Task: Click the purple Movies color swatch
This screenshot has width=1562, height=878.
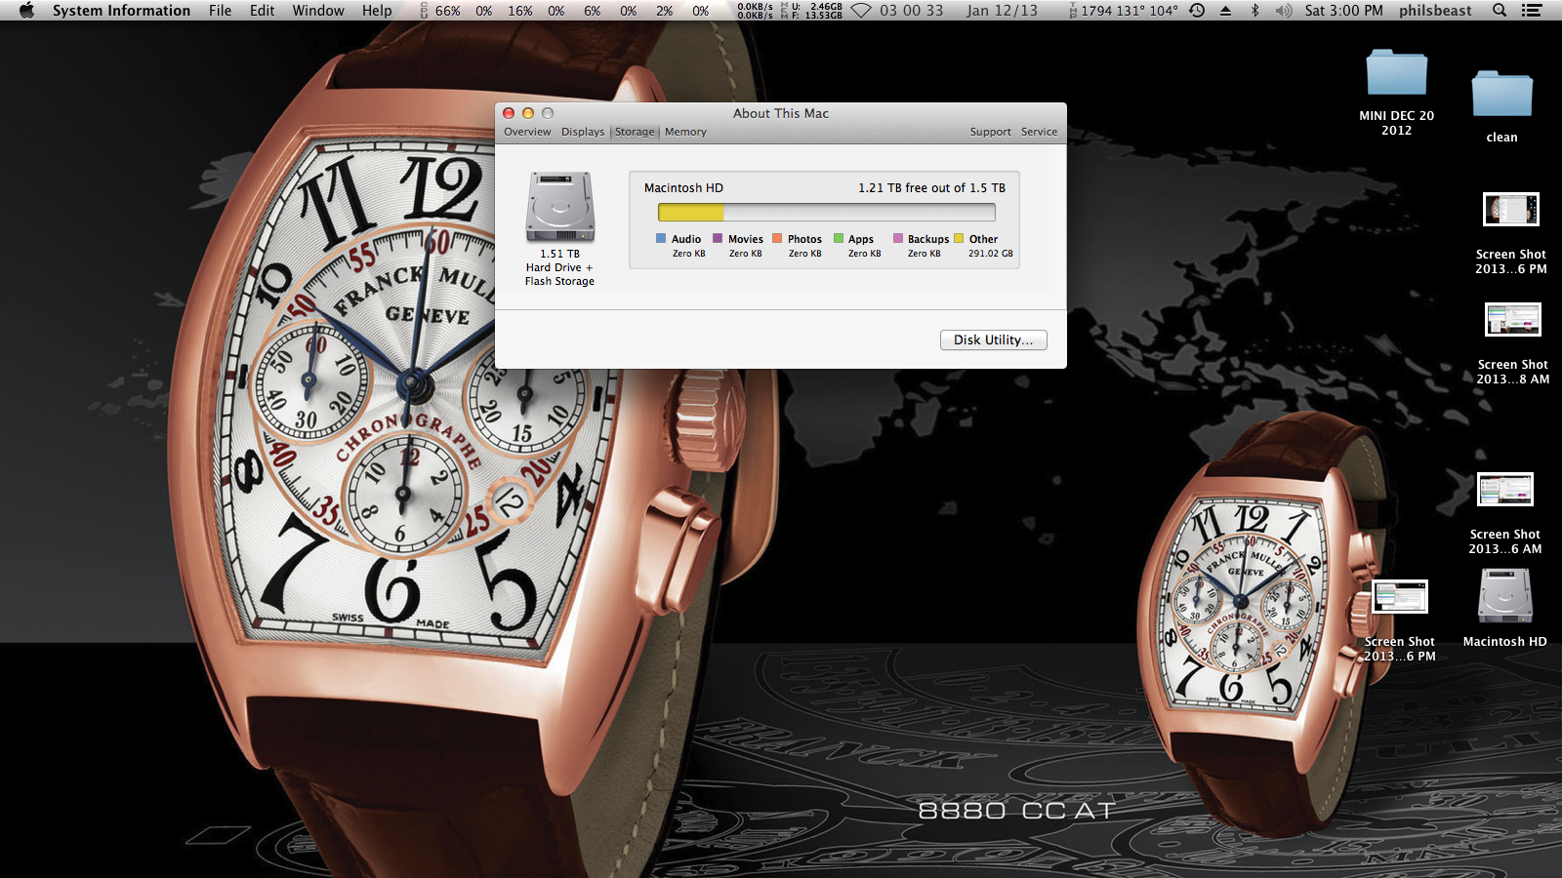Action: tap(718, 238)
